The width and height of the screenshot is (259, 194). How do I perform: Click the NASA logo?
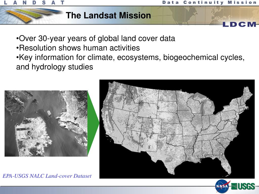(x=222, y=186)
